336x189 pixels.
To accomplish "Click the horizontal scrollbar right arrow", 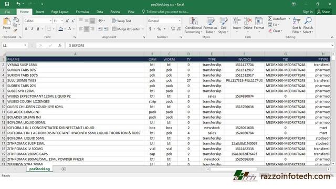I will click(329, 169).
